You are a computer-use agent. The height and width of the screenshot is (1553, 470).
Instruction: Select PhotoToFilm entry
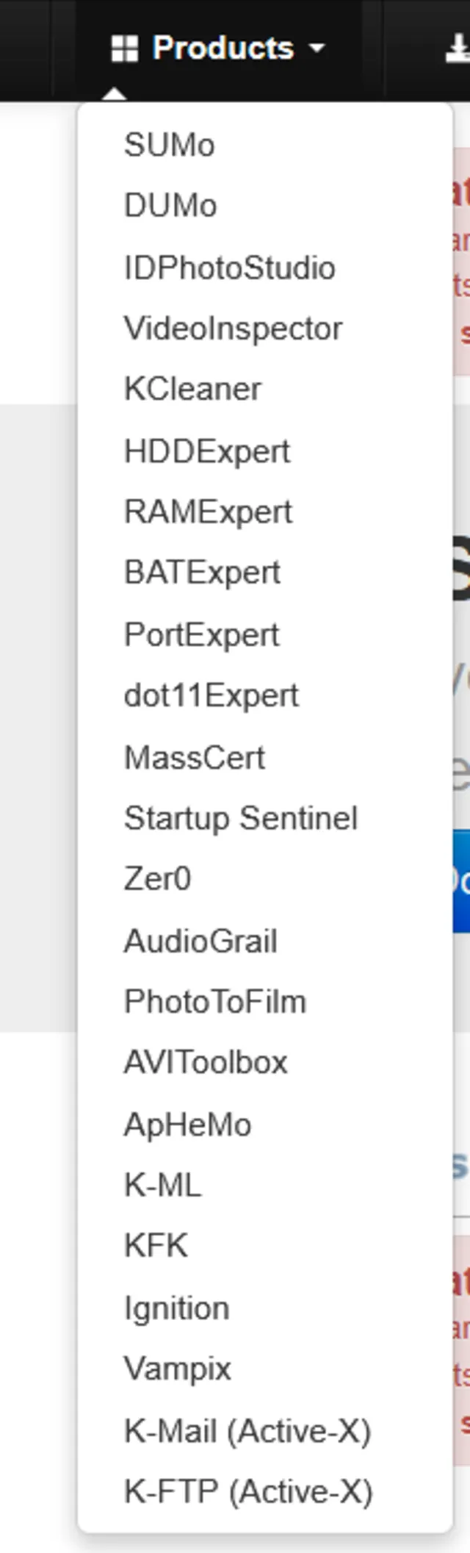pos(215,1003)
